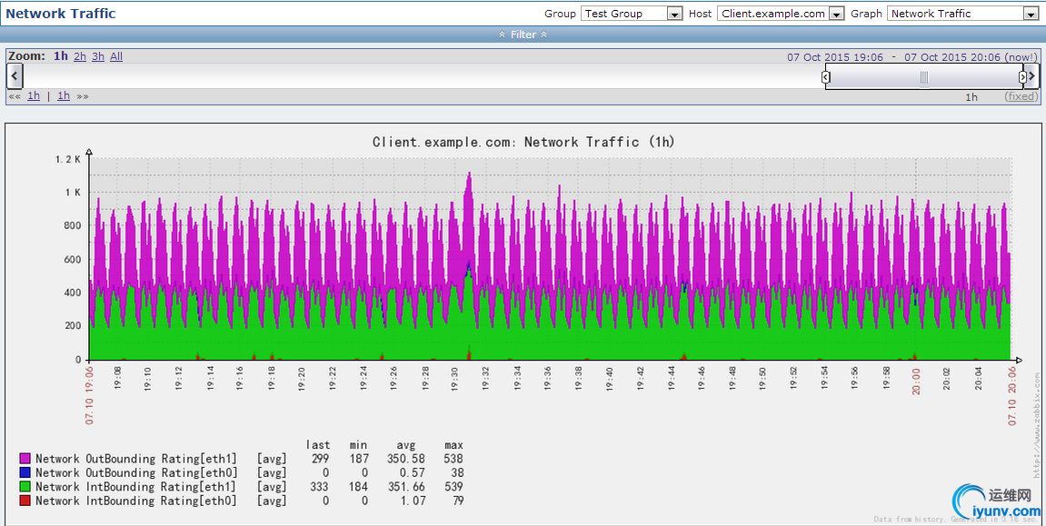This screenshot has height=526, width=1046.
Task: Click the center grip of the time slider
Action: click(923, 77)
